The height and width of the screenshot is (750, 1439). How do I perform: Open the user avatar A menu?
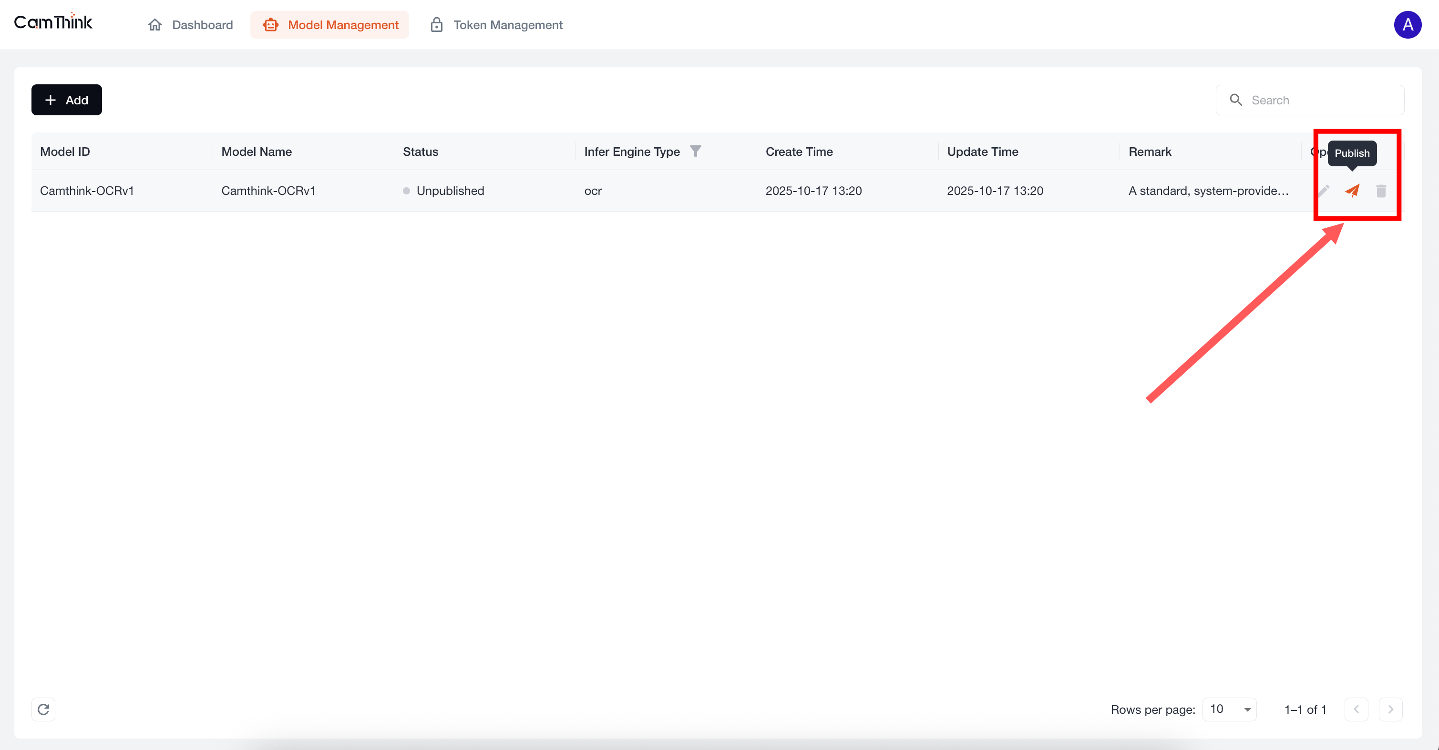click(1407, 25)
